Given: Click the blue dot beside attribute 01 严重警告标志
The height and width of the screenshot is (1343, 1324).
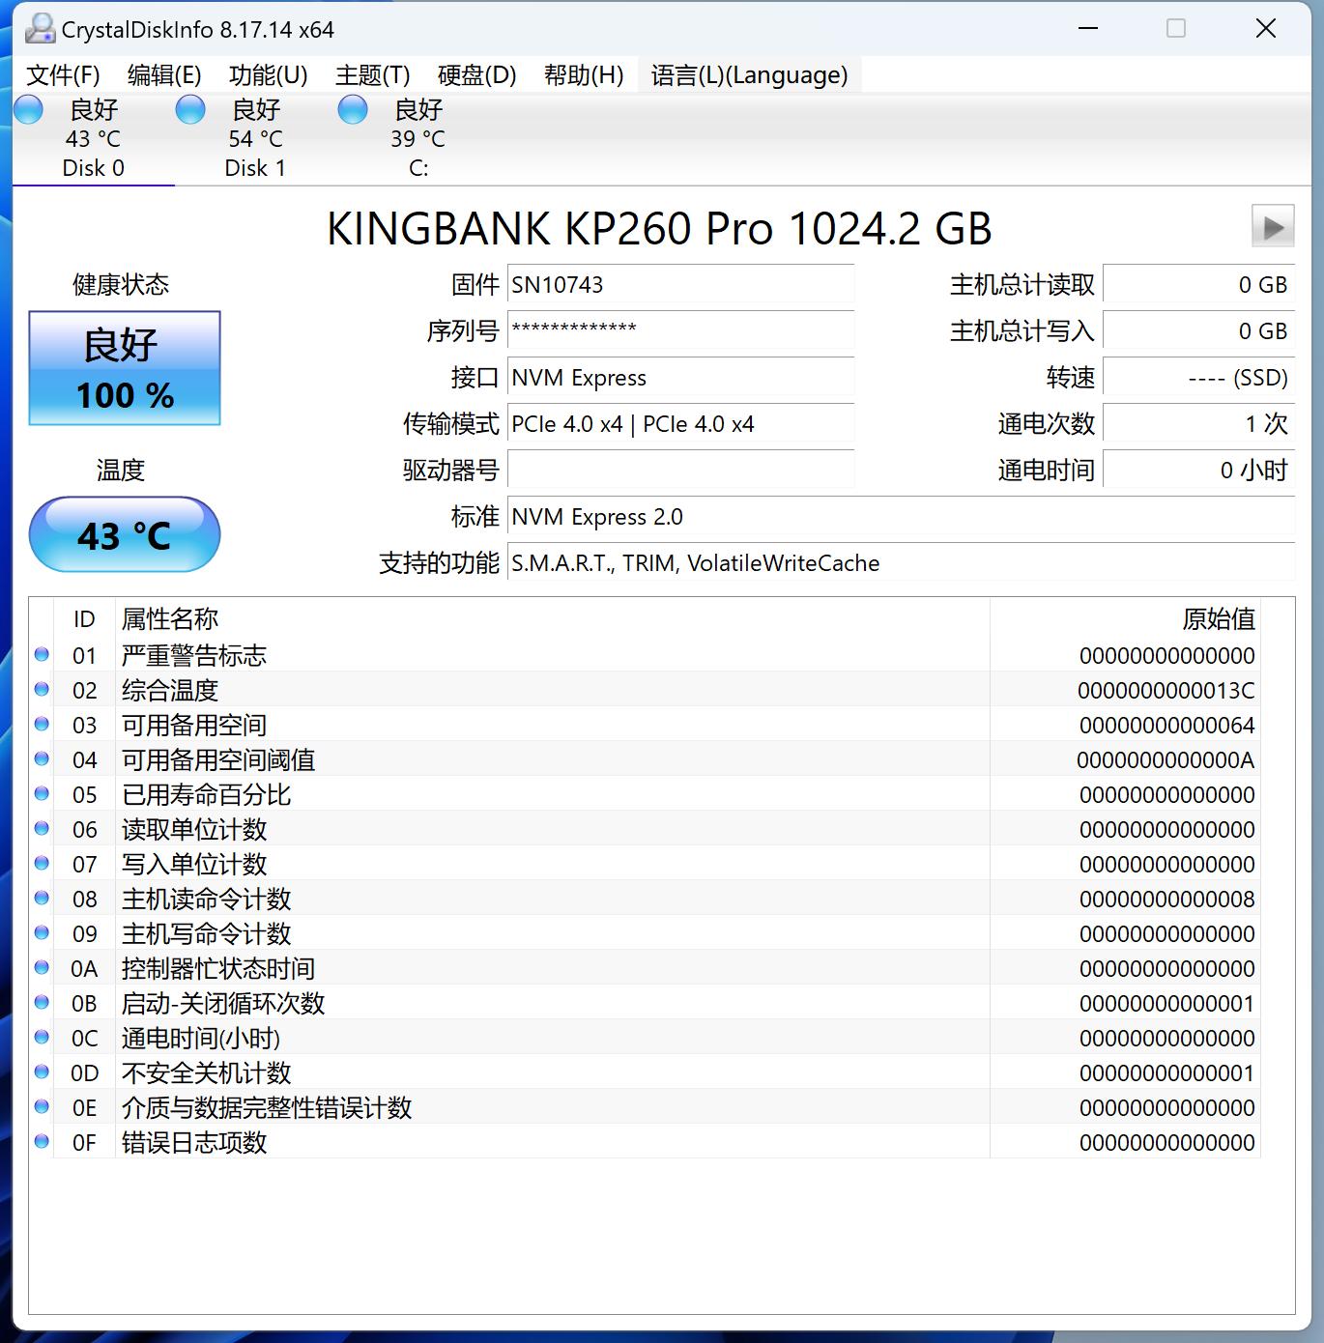Looking at the screenshot, I should [41, 654].
